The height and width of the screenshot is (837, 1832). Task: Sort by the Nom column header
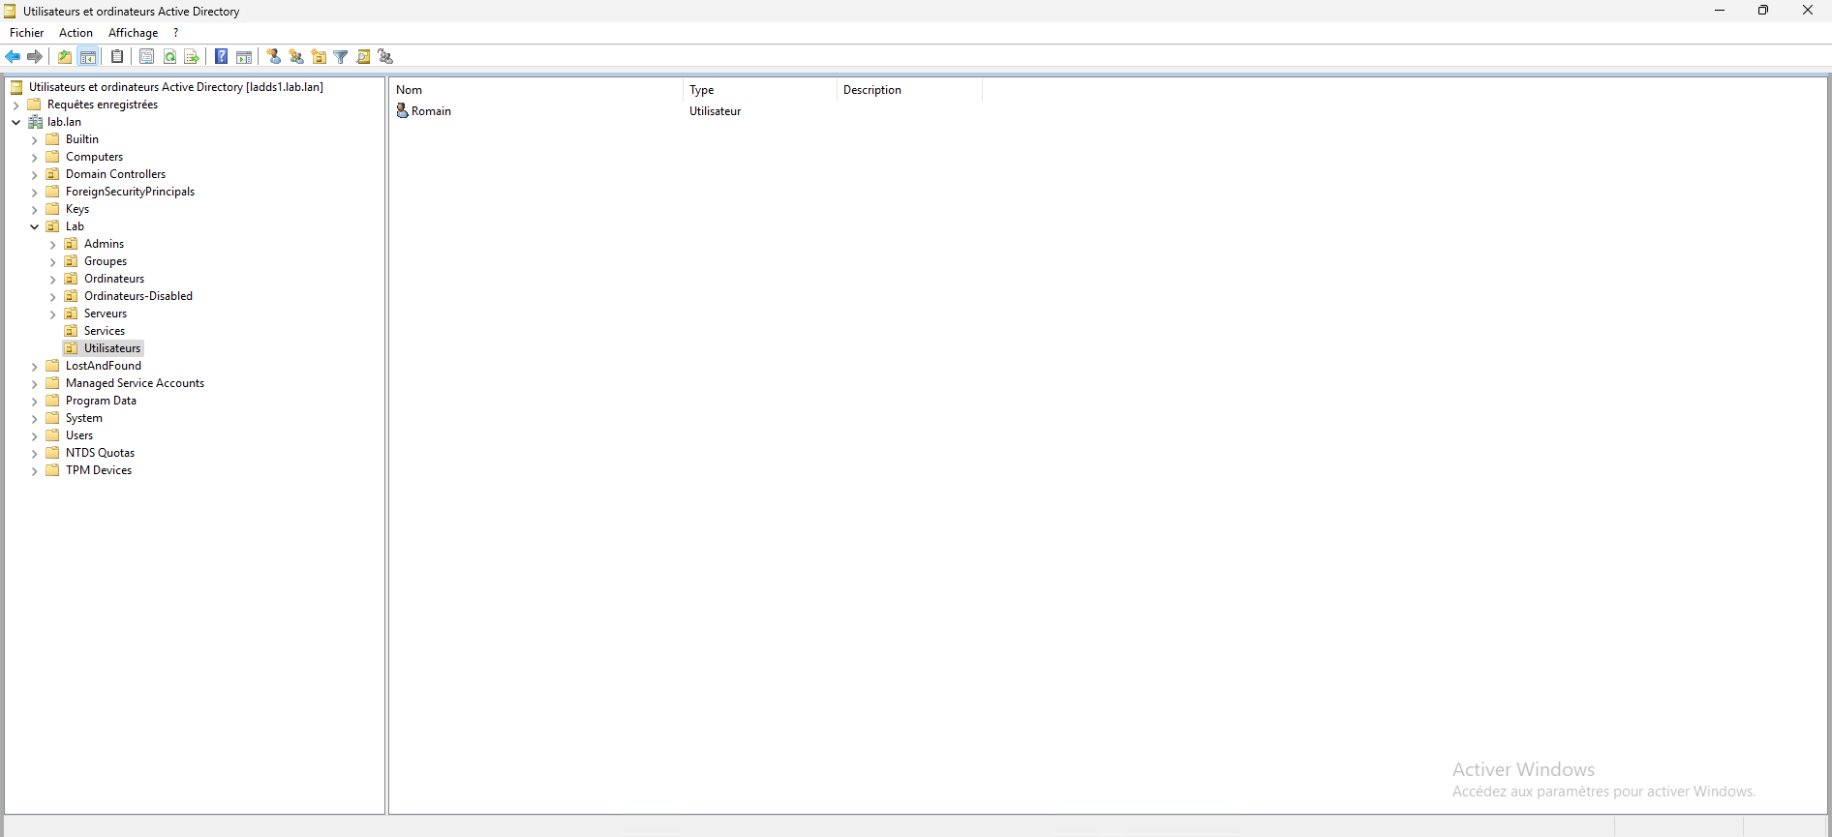410,90
